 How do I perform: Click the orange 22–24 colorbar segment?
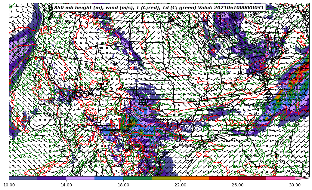coord(195,178)
